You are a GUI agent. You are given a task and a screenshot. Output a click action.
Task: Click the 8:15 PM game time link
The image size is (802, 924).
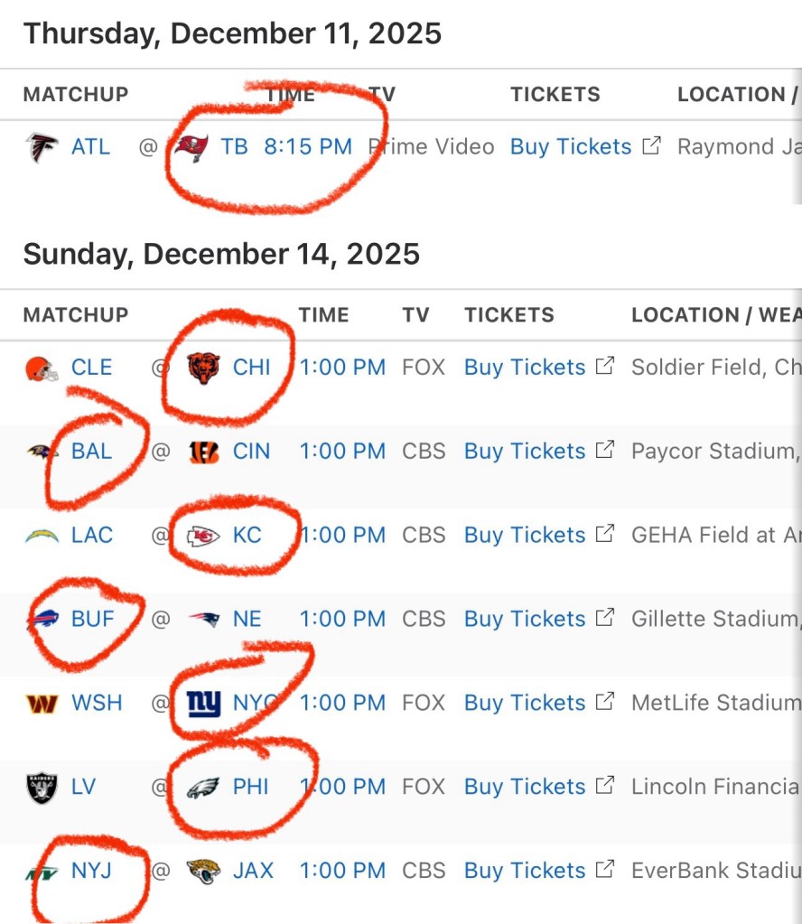(x=308, y=146)
